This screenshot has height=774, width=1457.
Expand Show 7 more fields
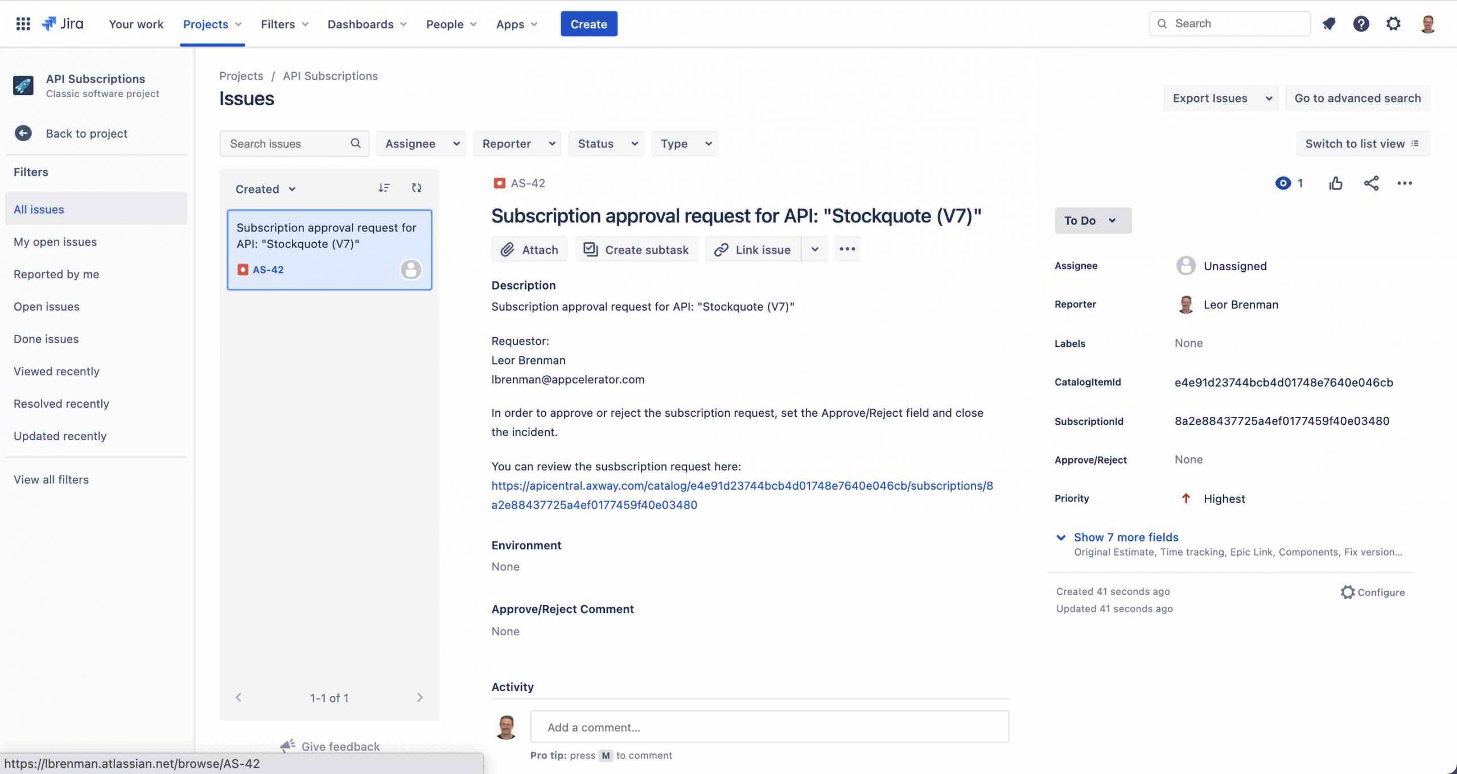pyautogui.click(x=1125, y=537)
